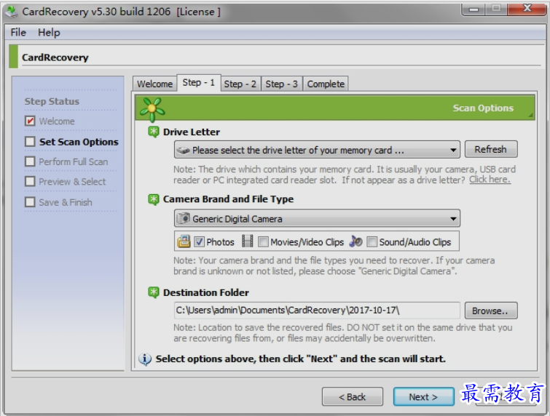
Task: Switch to the Step - 3 tab
Action: tap(282, 84)
